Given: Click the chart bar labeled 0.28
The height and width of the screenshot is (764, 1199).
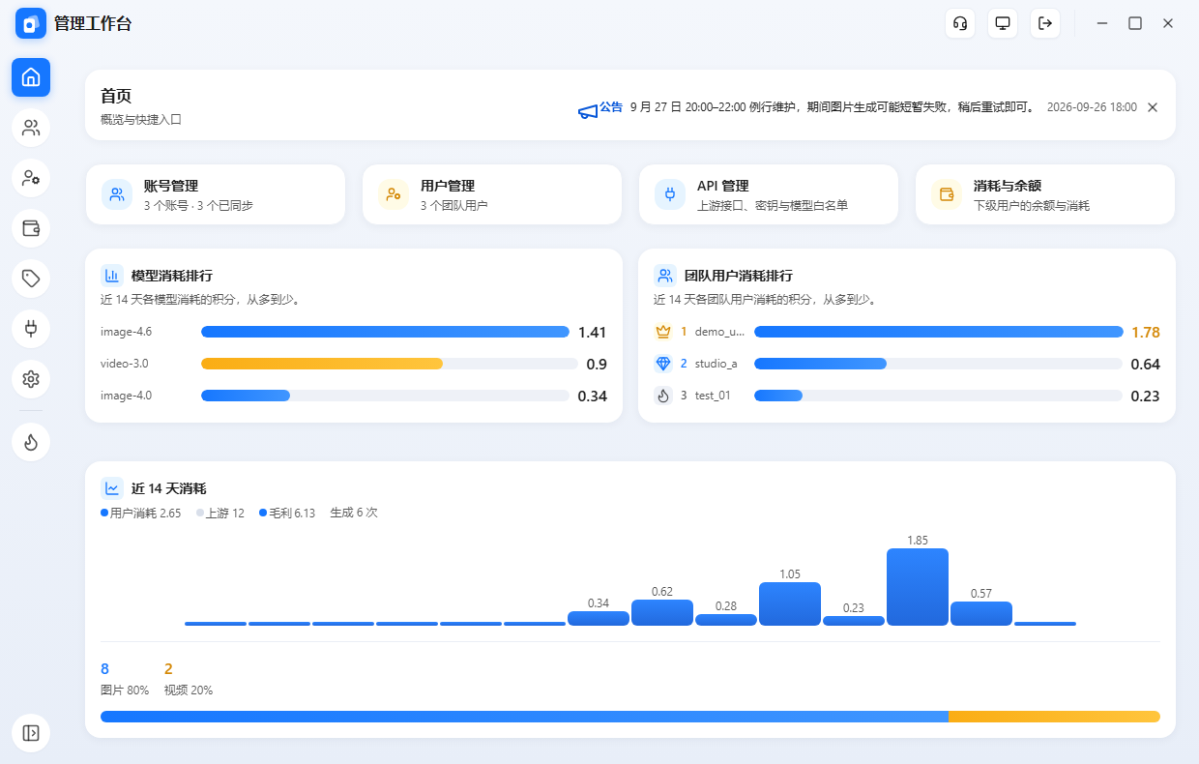Looking at the screenshot, I should (x=726, y=620).
